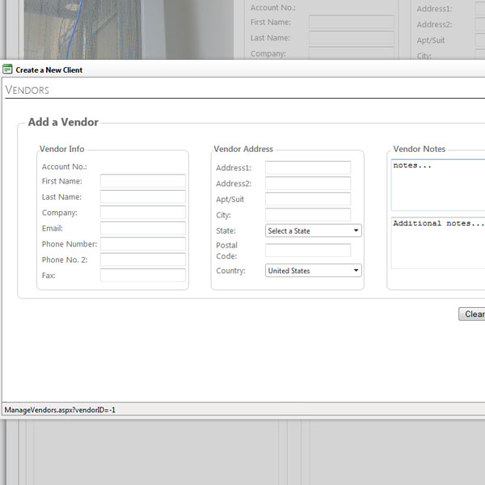Click into the Last Name text box
485x485 pixels.
coord(142,196)
